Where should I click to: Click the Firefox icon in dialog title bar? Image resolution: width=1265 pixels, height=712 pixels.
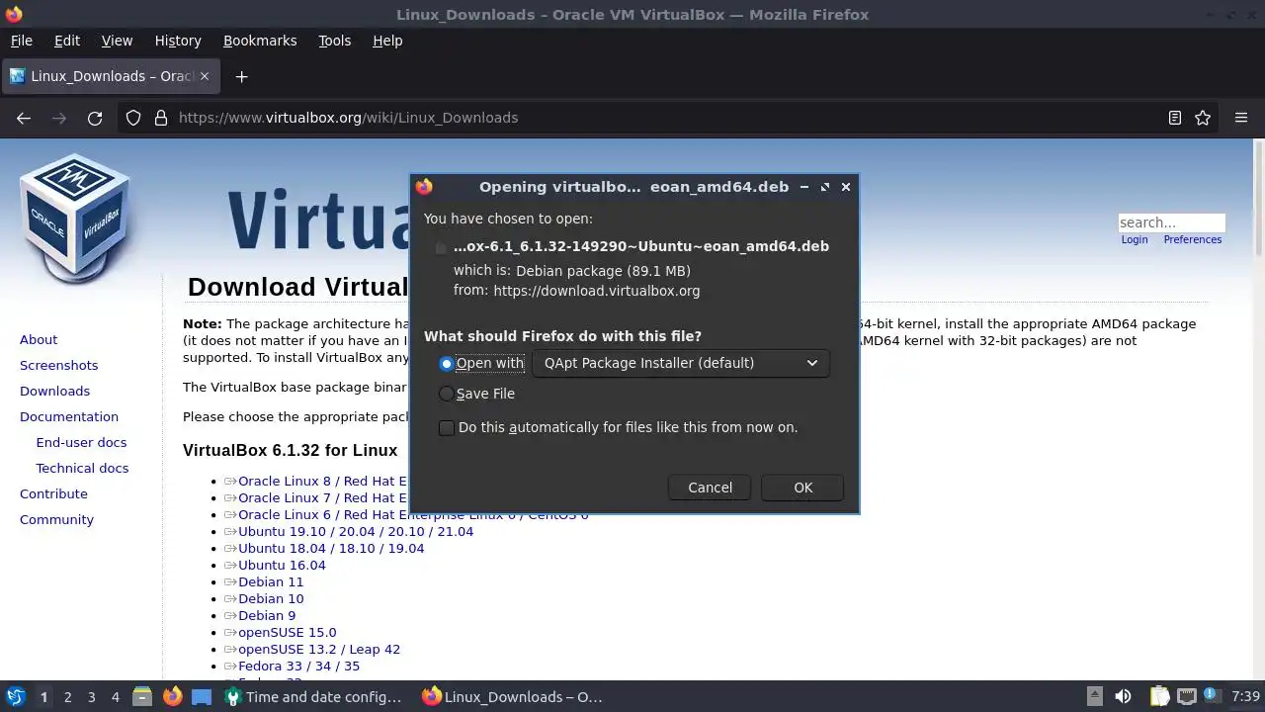(424, 186)
